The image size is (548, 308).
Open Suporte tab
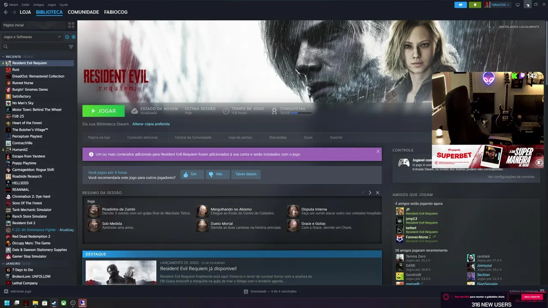(x=336, y=137)
